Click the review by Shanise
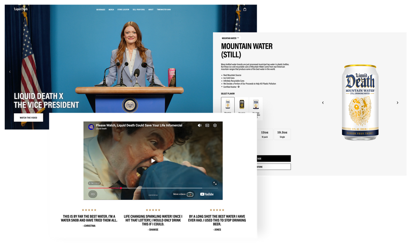 pos(153,220)
